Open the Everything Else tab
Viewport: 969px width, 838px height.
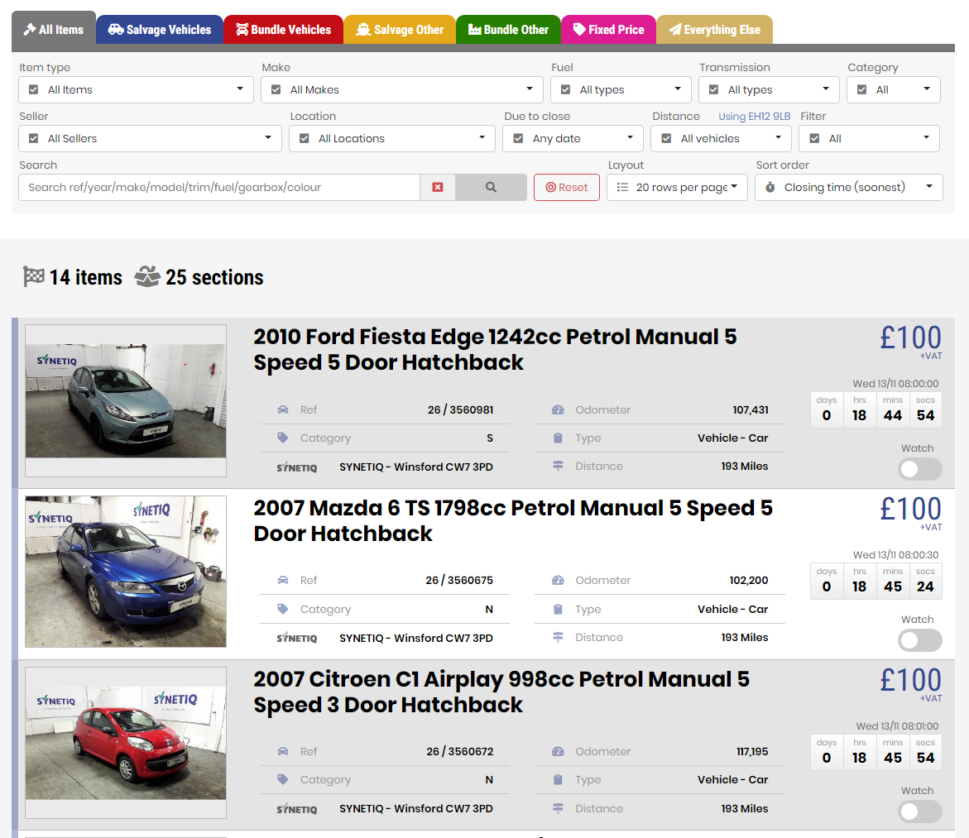[x=714, y=30]
